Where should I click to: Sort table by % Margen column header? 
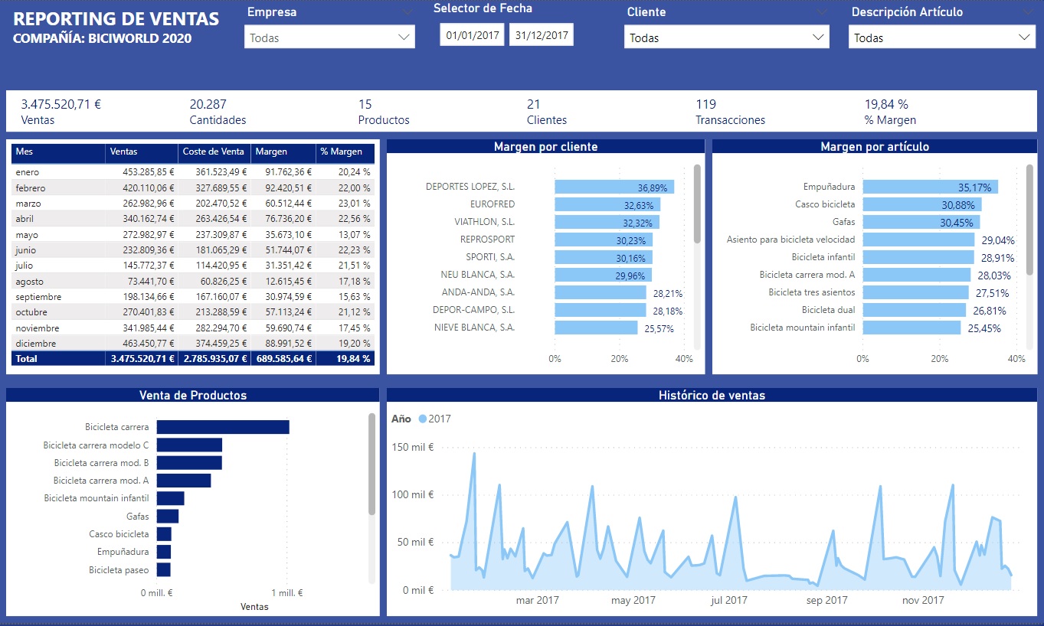click(345, 152)
